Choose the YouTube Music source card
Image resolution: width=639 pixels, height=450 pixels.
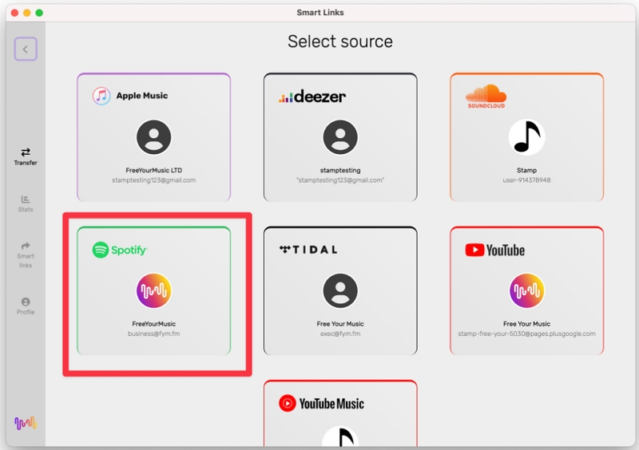pyautogui.click(x=340, y=413)
